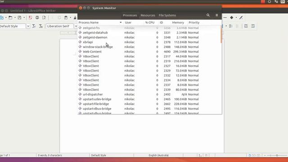Click the New Style icon in Writer
288x162 pixels.
coord(41,26)
